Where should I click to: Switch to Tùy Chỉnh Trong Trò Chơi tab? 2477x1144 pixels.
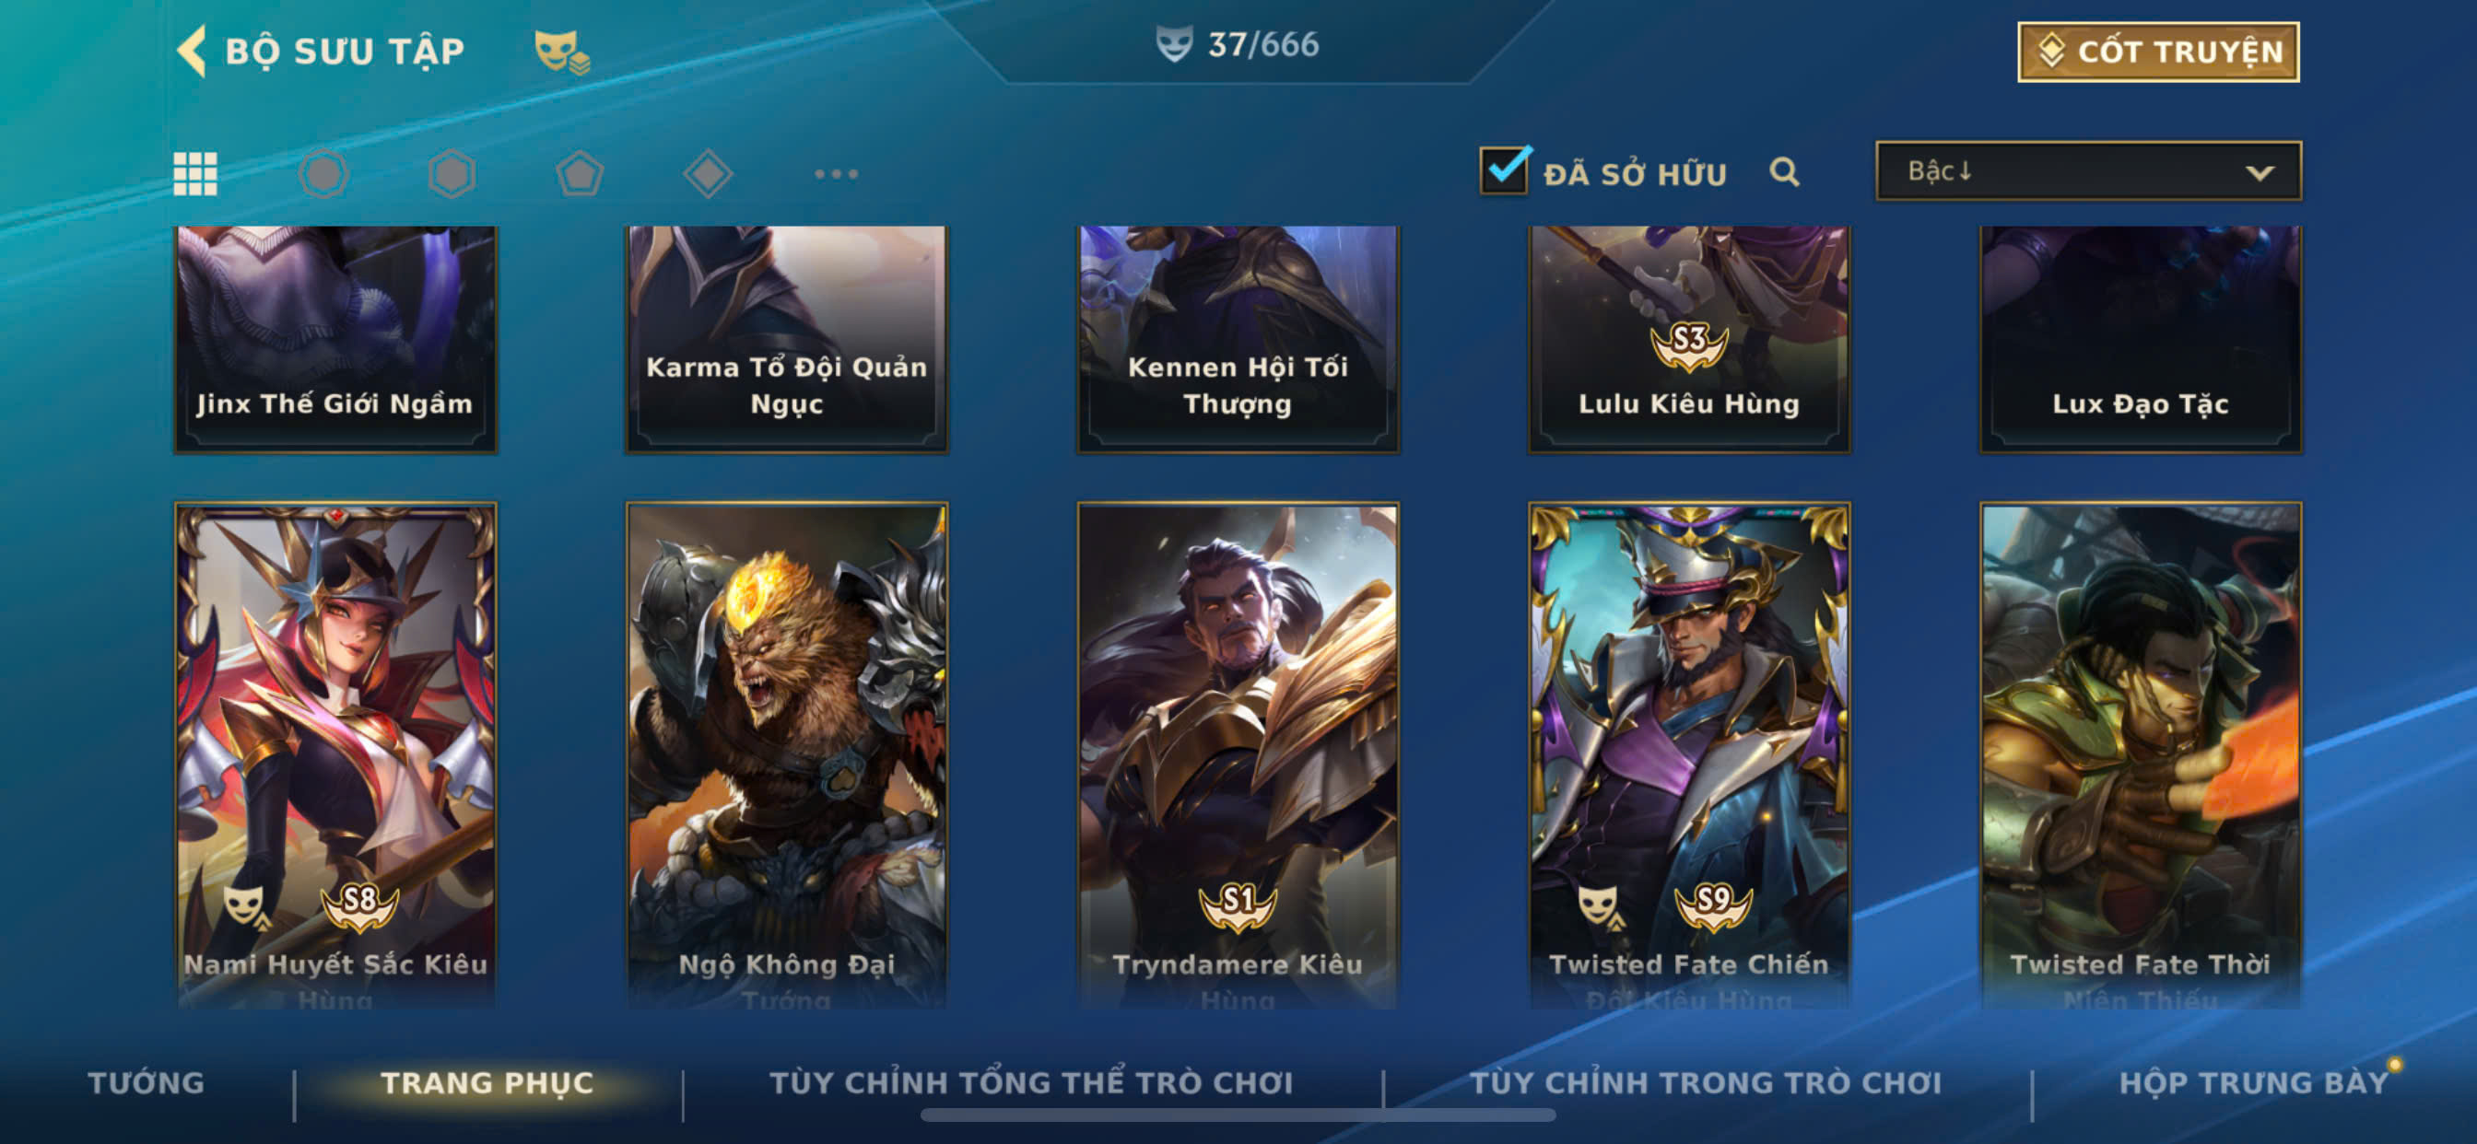click(1706, 1082)
